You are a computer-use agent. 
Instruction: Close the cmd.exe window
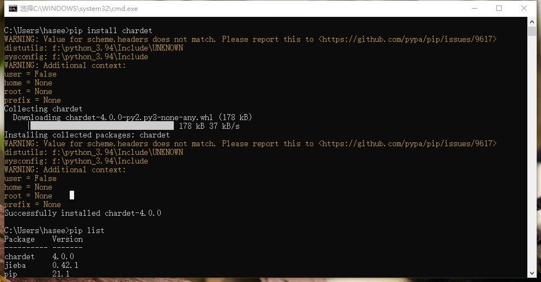(x=524, y=8)
